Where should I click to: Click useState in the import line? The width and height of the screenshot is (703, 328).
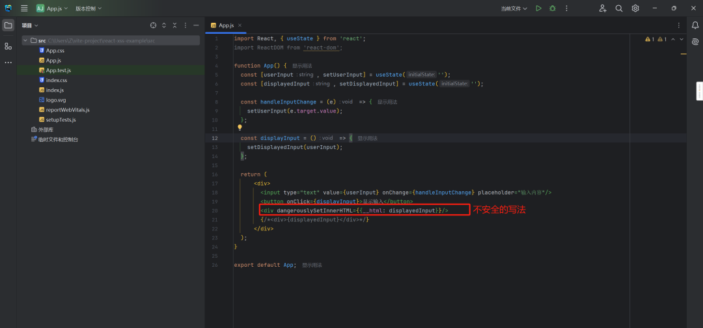300,38
